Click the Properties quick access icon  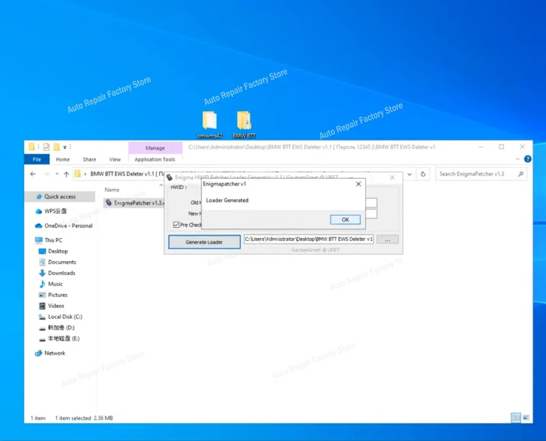(46, 147)
